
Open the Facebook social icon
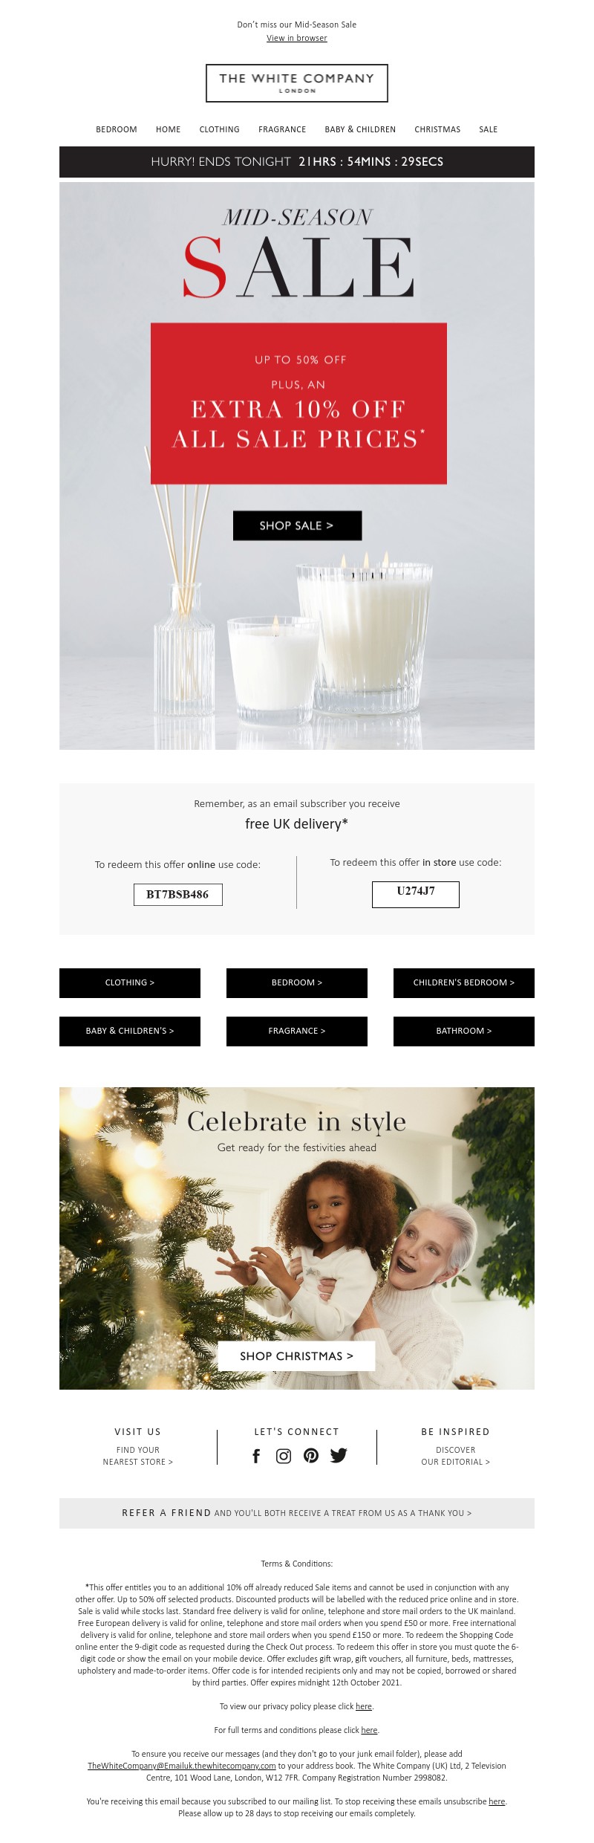[256, 1456]
